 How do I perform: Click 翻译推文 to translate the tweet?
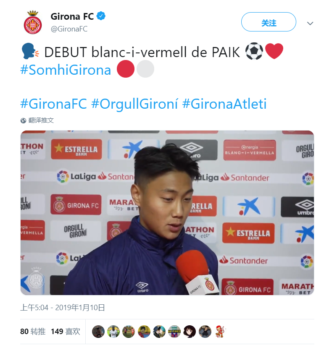click(41, 120)
